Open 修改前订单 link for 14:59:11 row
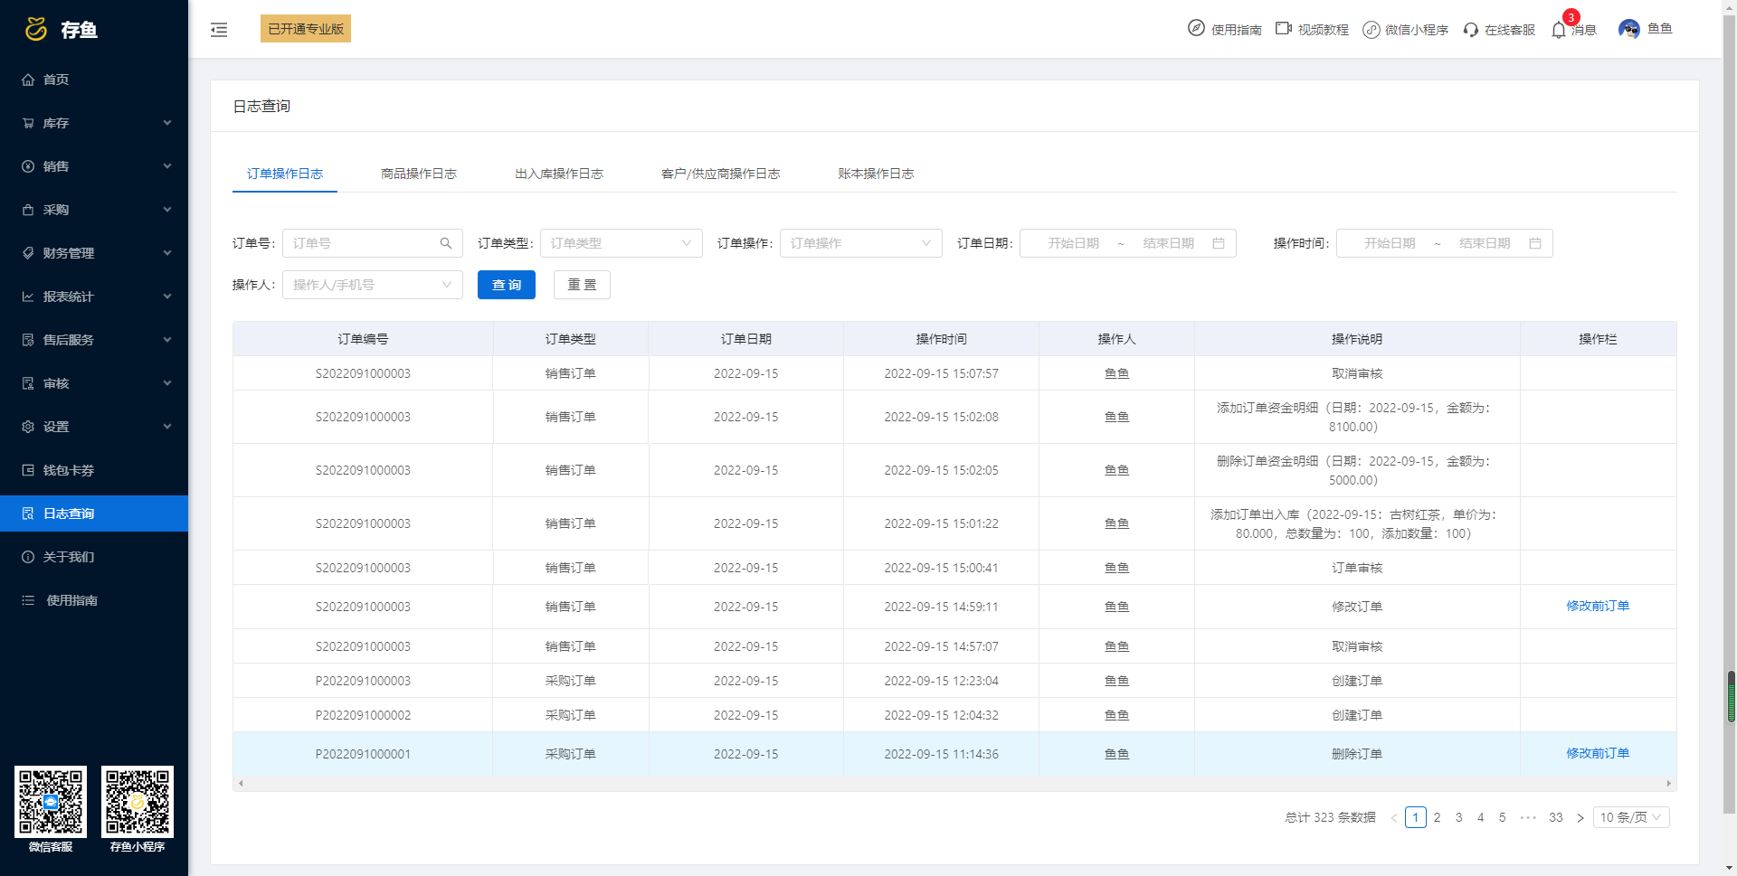This screenshot has width=1737, height=876. click(1598, 606)
